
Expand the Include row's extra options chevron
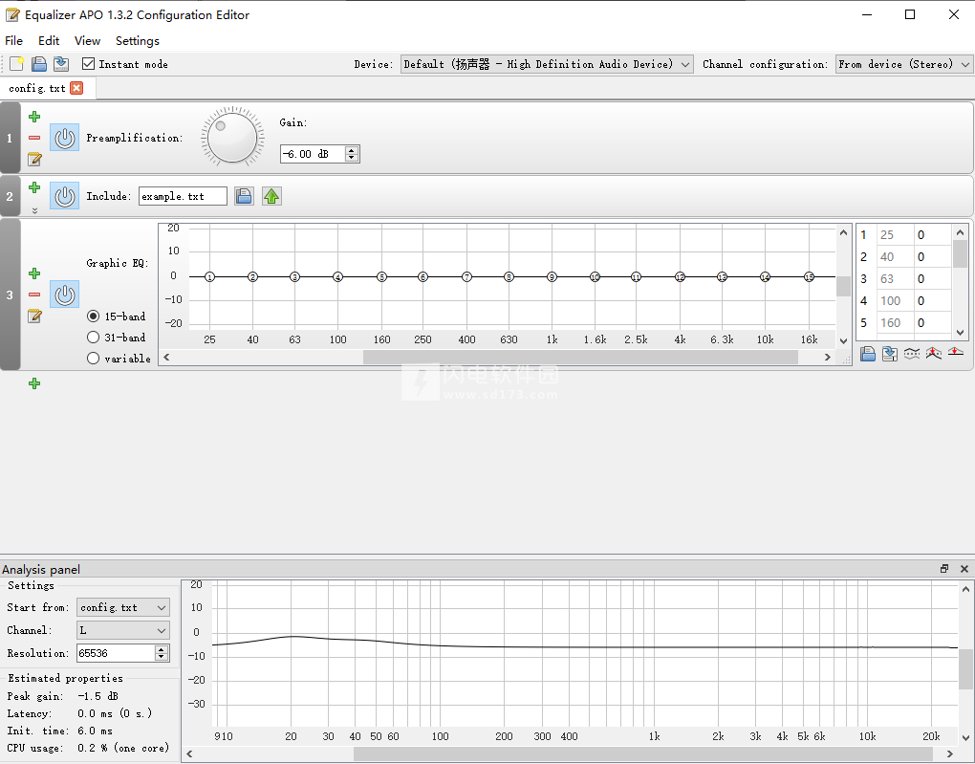click(34, 210)
